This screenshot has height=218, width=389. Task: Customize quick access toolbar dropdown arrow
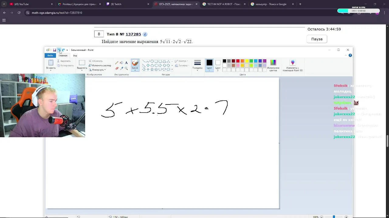67,50
